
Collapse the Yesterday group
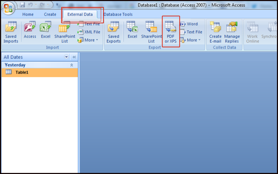coord(71,65)
